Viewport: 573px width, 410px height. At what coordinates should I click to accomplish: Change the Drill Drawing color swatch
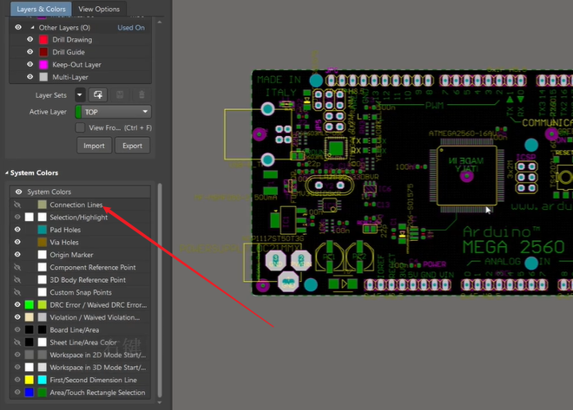[x=43, y=39]
